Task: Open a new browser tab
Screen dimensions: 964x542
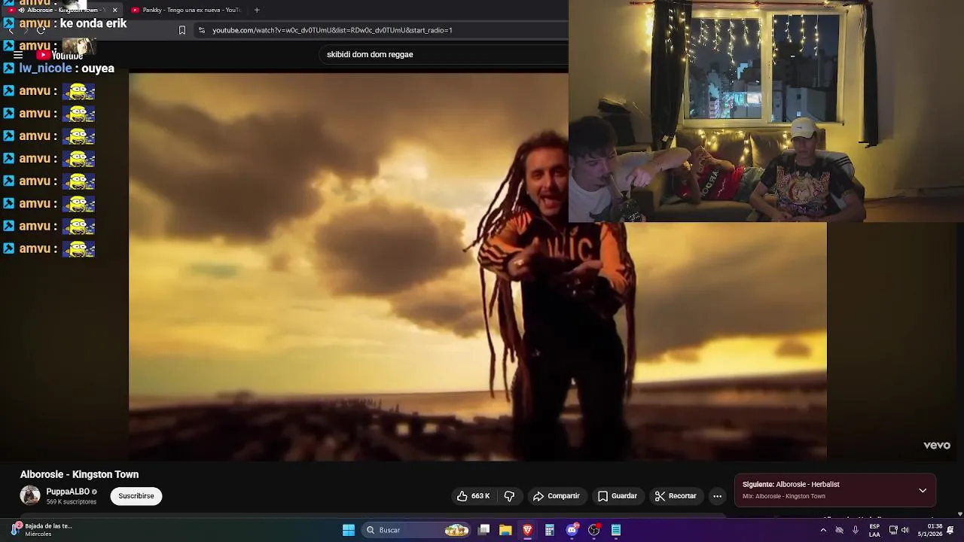Action: click(x=257, y=10)
